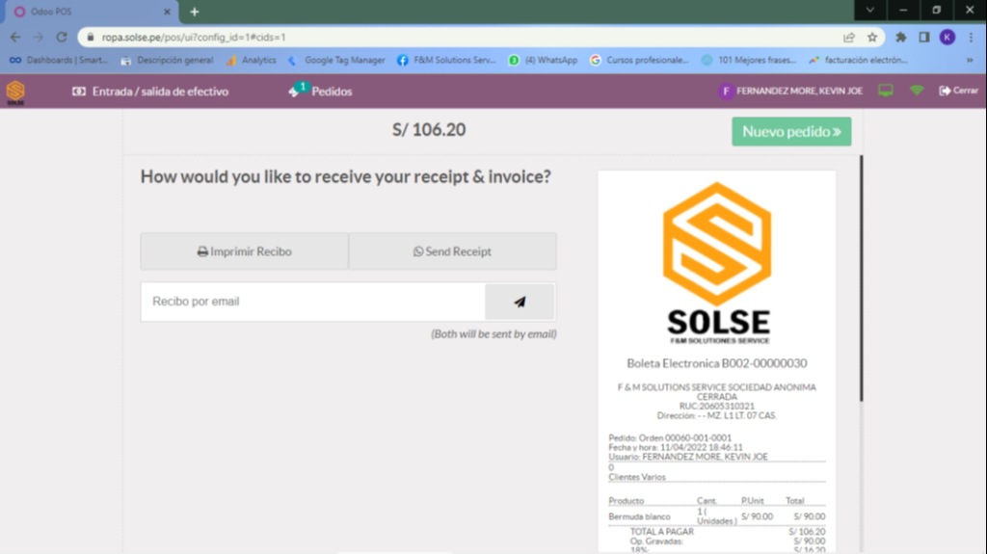Start a new order with Nuevo pedido

790,132
